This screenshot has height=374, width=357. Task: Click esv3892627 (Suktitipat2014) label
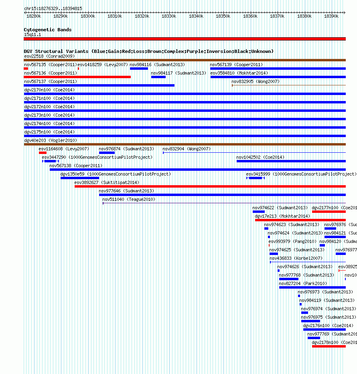(107, 182)
